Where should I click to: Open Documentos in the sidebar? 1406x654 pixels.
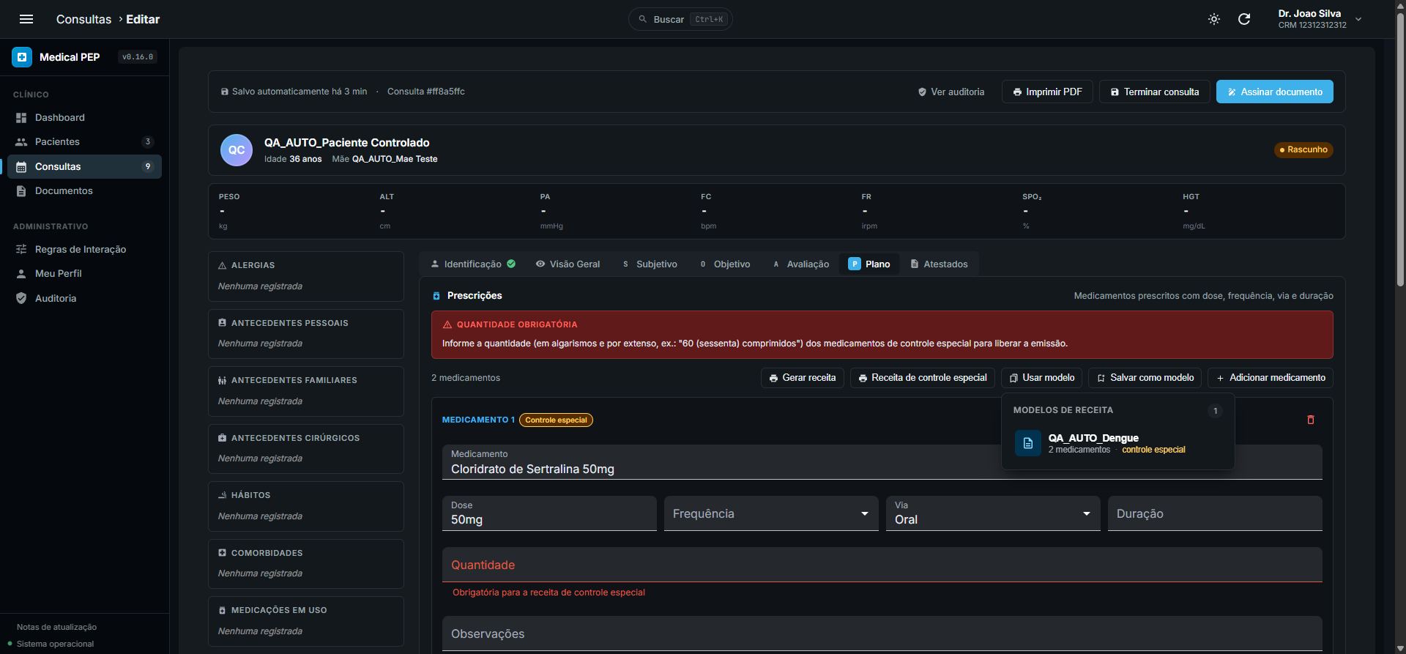pos(84,190)
